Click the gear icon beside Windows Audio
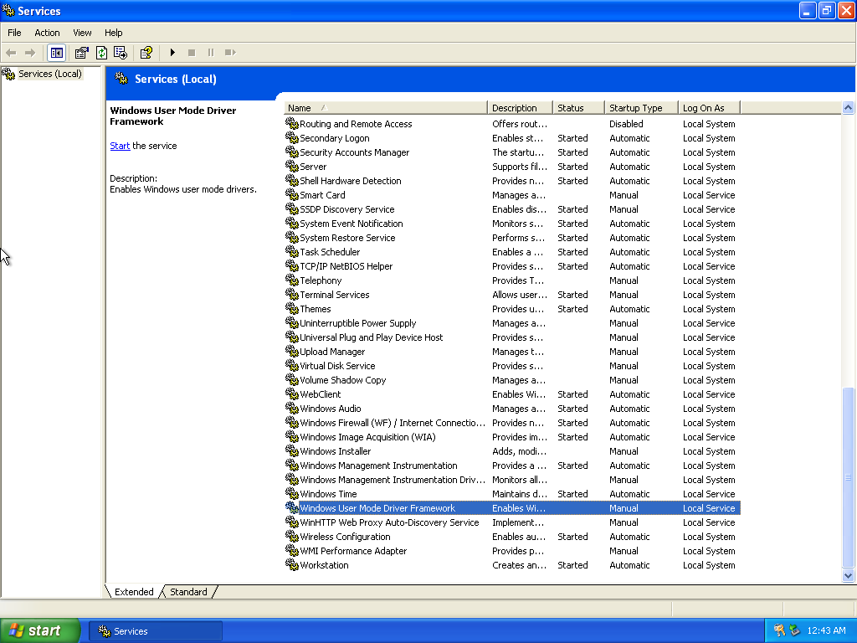Image resolution: width=857 pixels, height=643 pixels. (292, 409)
